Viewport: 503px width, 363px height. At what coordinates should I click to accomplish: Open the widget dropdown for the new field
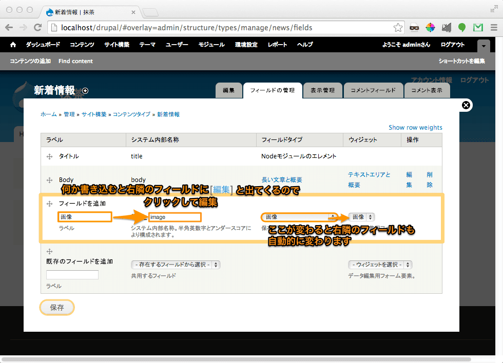click(x=361, y=217)
